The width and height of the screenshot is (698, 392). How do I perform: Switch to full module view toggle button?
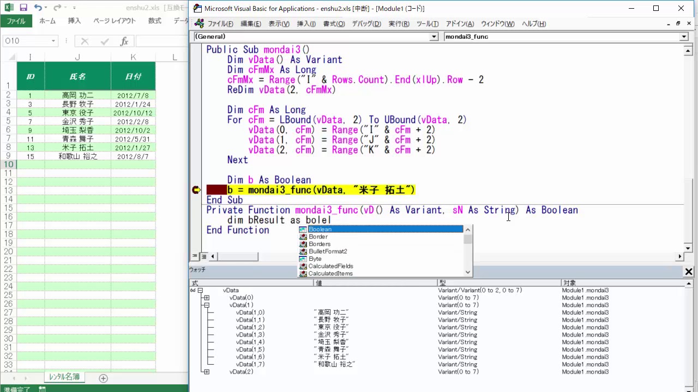(203, 256)
